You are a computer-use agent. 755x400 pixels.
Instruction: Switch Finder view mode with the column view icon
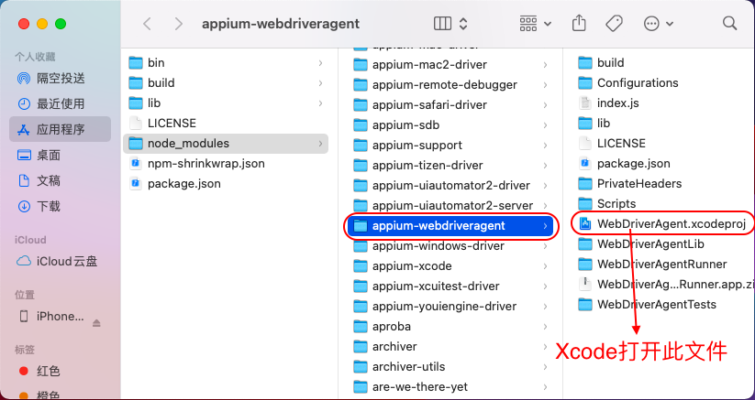(x=442, y=24)
